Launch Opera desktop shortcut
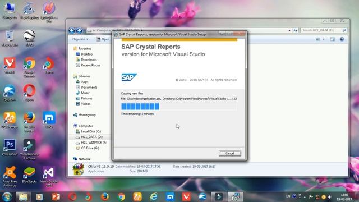This screenshot has width=359, height=202. (29, 93)
